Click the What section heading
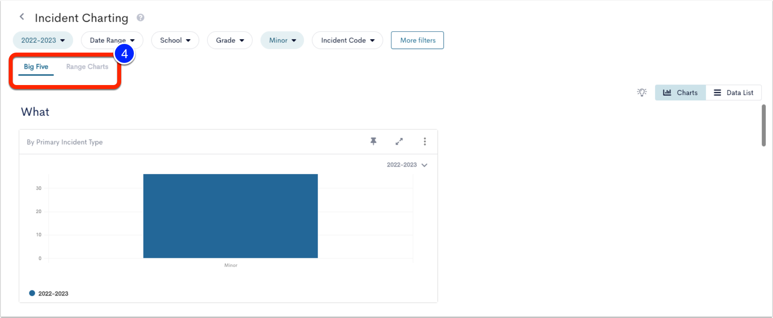The height and width of the screenshot is (318, 773). [x=35, y=112]
